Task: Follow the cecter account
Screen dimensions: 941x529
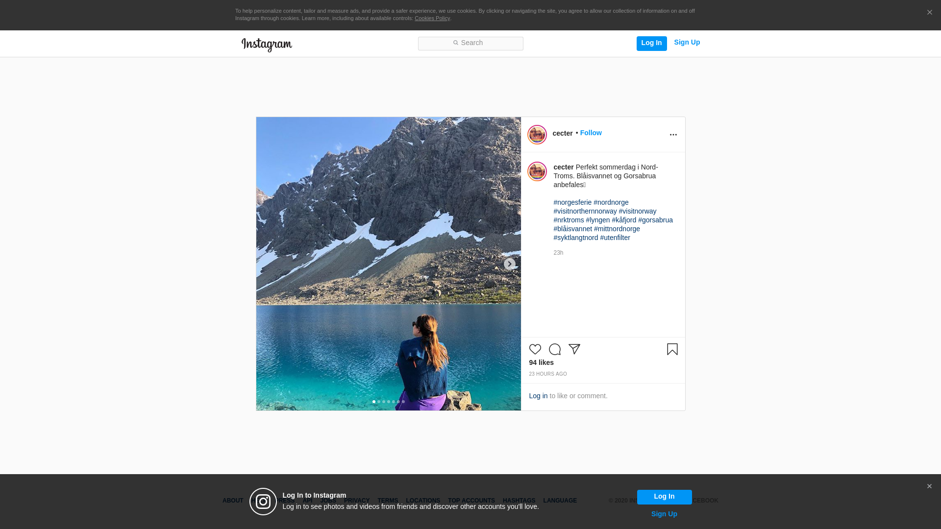Action: 591,133
